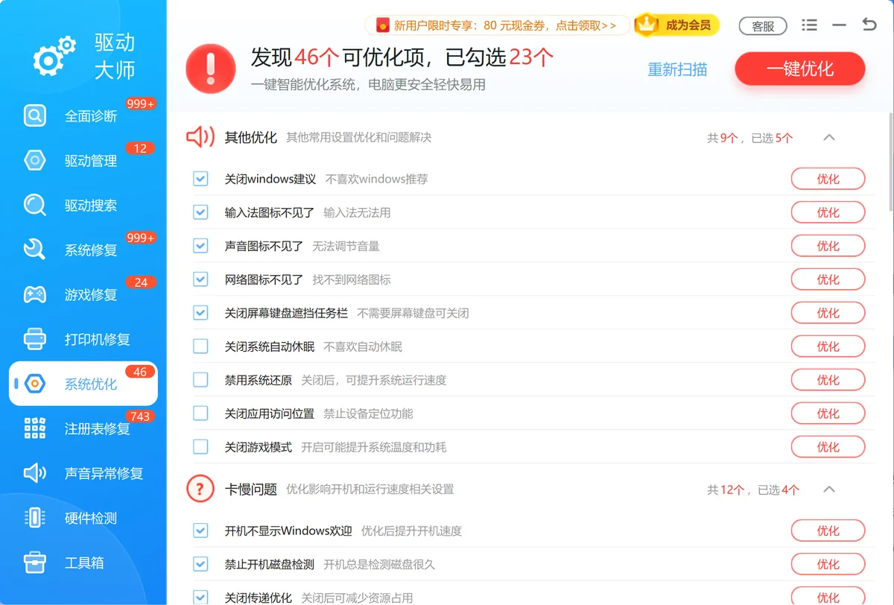Image resolution: width=894 pixels, height=605 pixels.
Task: Click the 全面诊断 magnifier icon
Action: pos(35,115)
